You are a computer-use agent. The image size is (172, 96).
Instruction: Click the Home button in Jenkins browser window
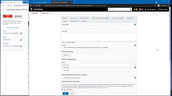(40, 5)
